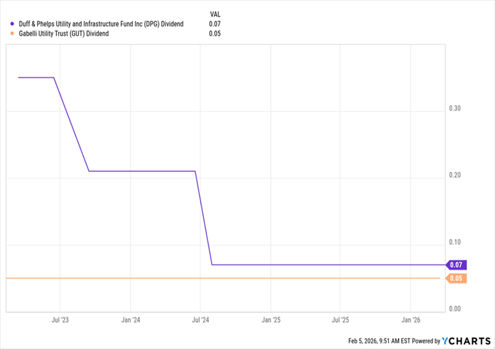495x349 pixels.
Task: Select the Jul '24 x-axis label
Action: tap(200, 320)
